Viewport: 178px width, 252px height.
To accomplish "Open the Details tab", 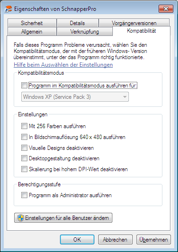I will (77, 23).
